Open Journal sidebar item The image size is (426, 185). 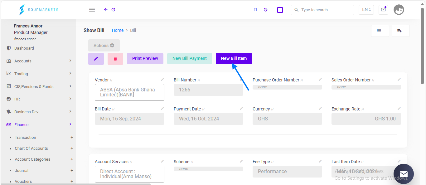[22, 170]
